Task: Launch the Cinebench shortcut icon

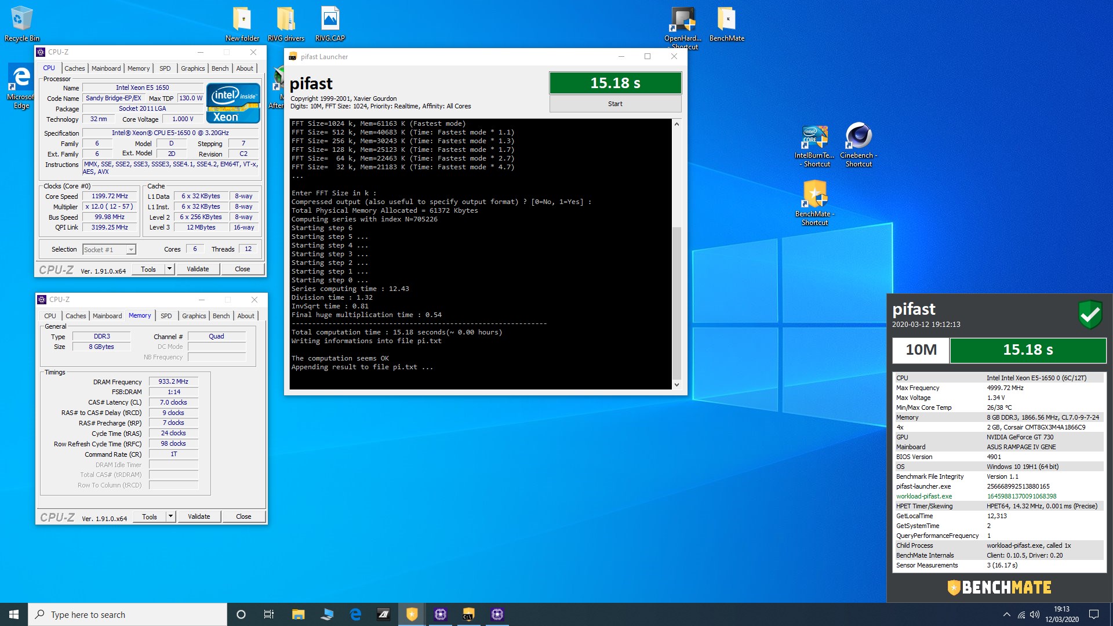Action: point(859,146)
